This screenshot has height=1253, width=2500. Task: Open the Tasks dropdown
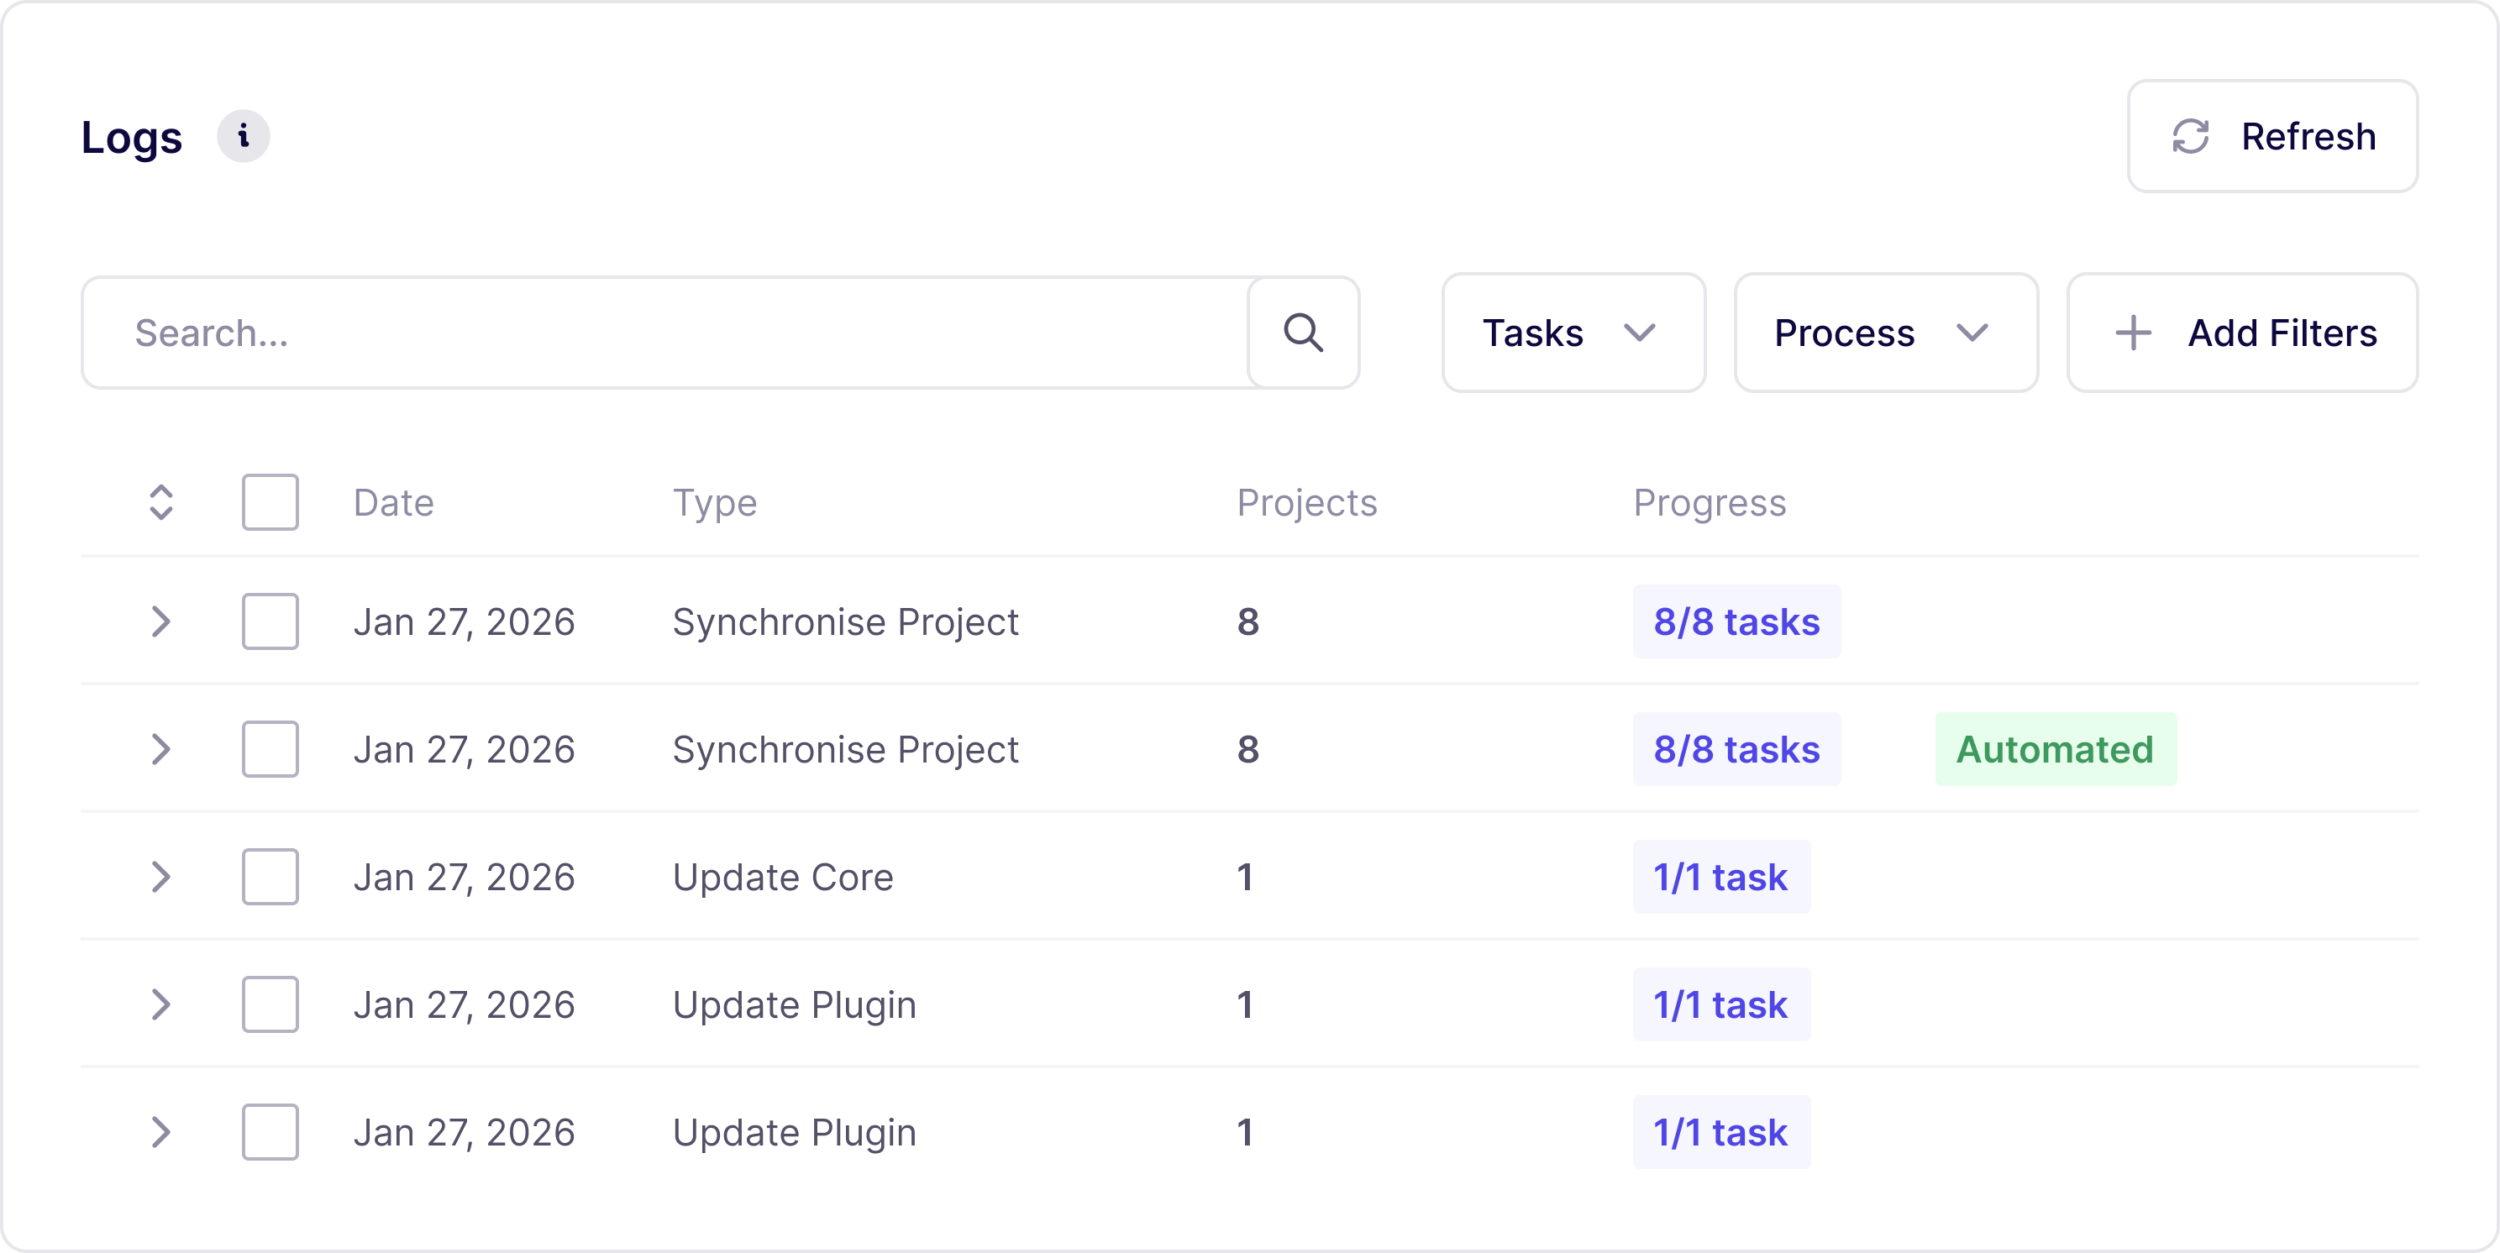(x=1573, y=333)
